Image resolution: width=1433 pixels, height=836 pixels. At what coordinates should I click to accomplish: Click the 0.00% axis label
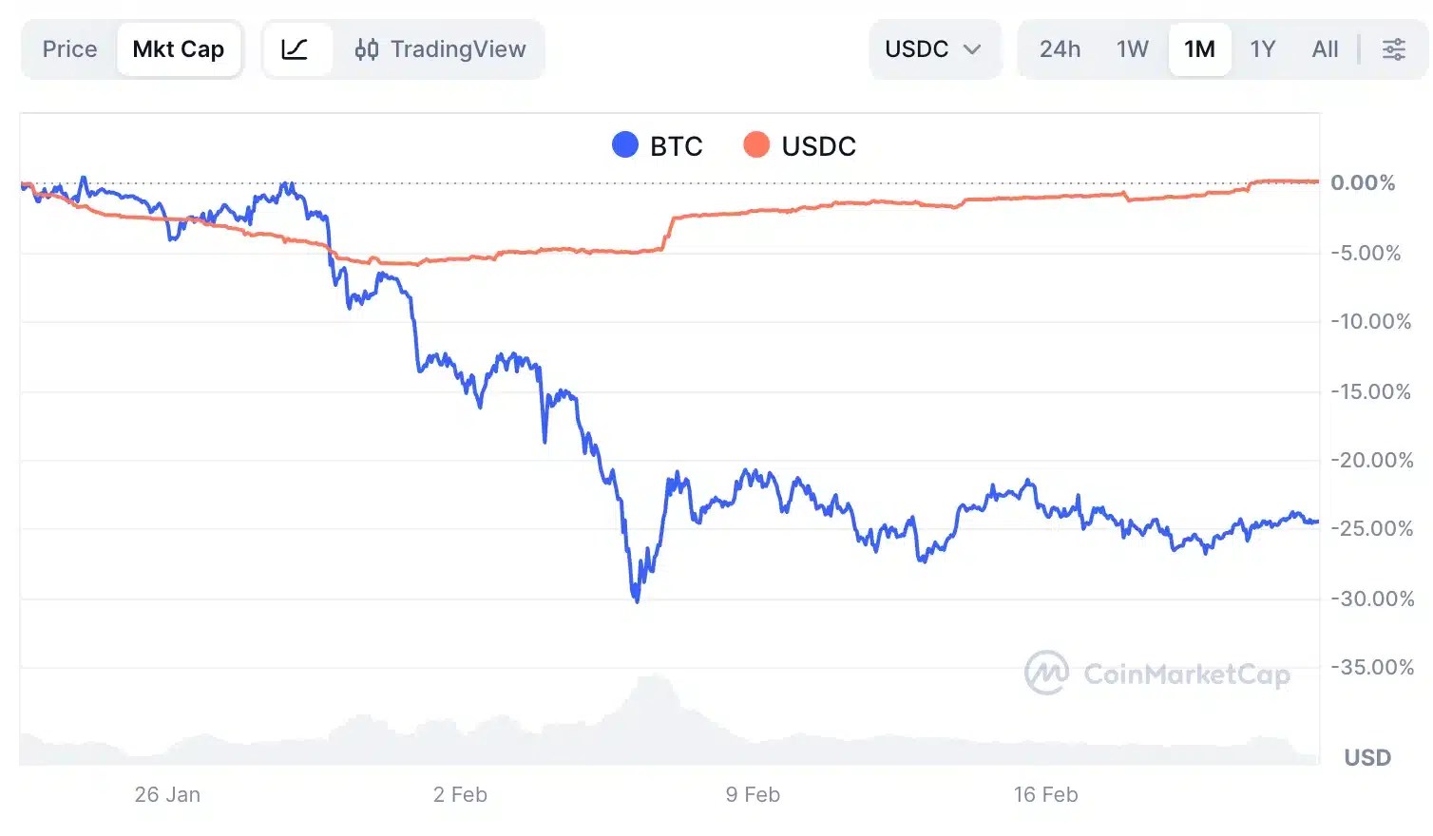pyautogui.click(x=1366, y=183)
